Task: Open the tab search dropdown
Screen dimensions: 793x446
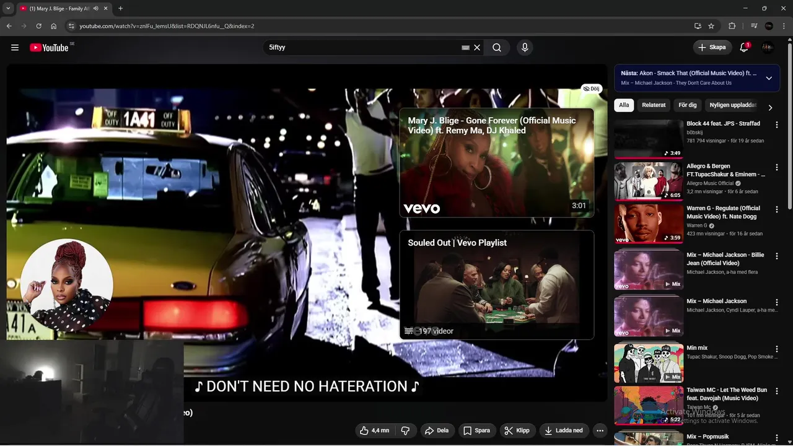Action: [8, 9]
